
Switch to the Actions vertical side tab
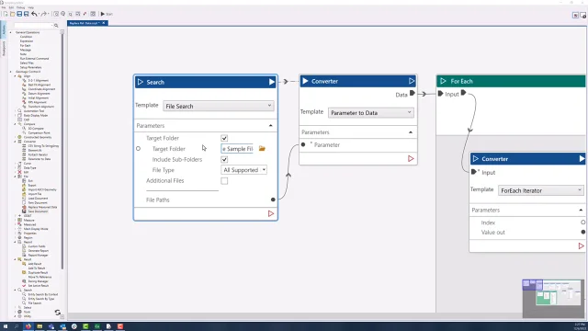pyautogui.click(x=4, y=30)
